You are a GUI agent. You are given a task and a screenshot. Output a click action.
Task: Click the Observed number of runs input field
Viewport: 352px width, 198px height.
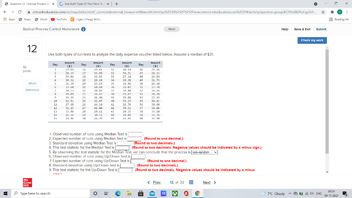point(135,134)
